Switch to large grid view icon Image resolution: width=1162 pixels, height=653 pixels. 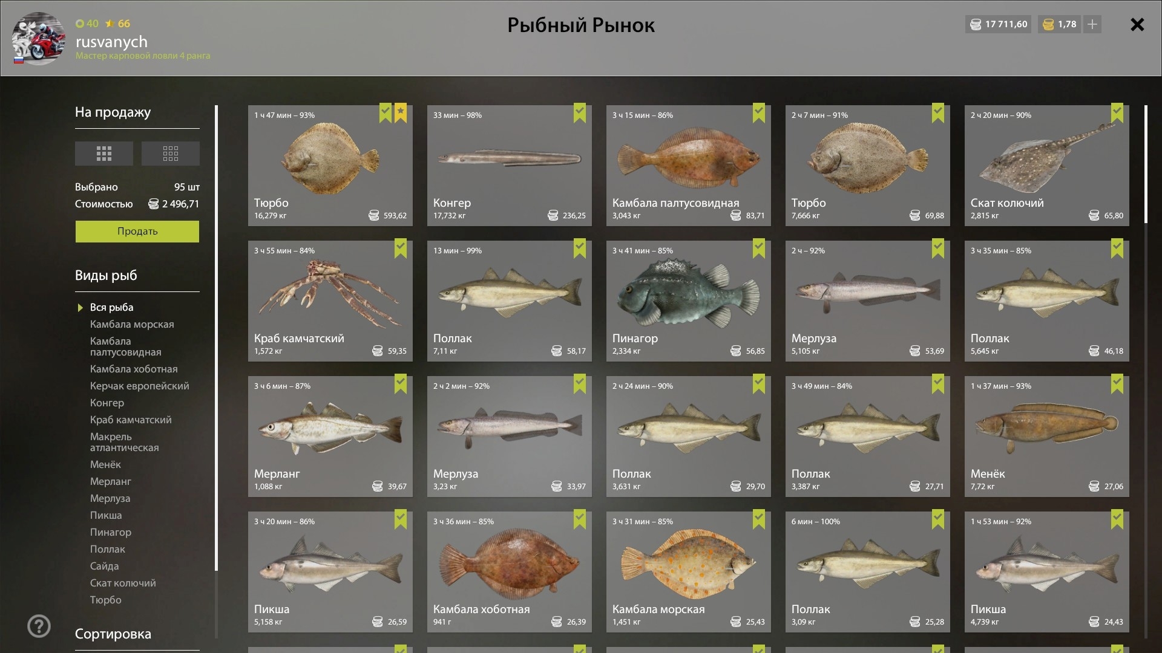click(104, 154)
